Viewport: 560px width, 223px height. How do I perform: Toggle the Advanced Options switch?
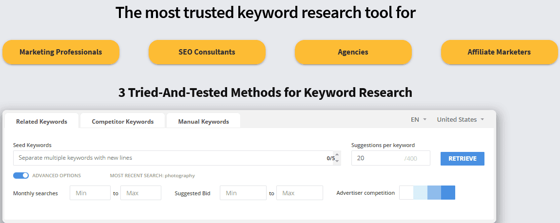21,175
